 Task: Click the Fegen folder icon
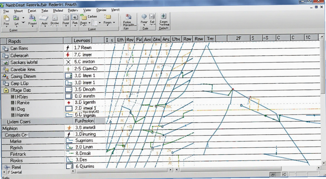click(108, 17)
